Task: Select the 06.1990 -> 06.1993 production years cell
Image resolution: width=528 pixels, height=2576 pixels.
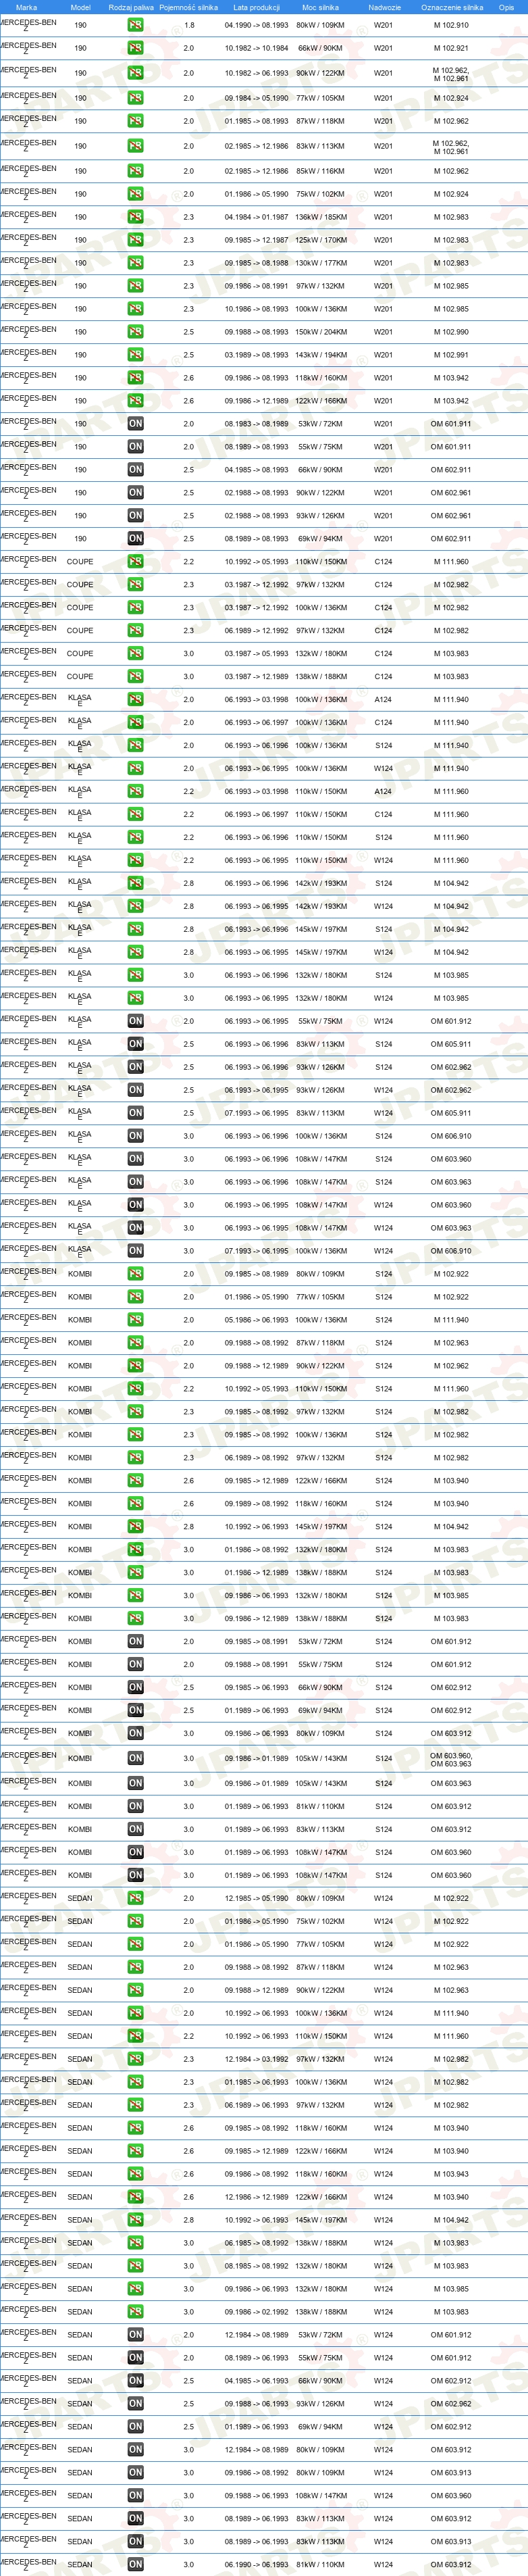Action: (256, 2565)
